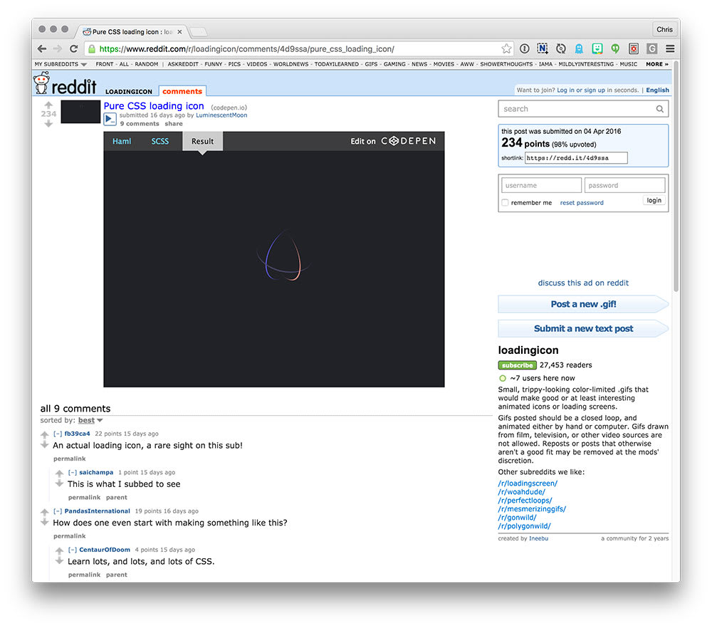Bookmark the page with the star icon
Viewport: 712px width, 628px height.
point(506,48)
